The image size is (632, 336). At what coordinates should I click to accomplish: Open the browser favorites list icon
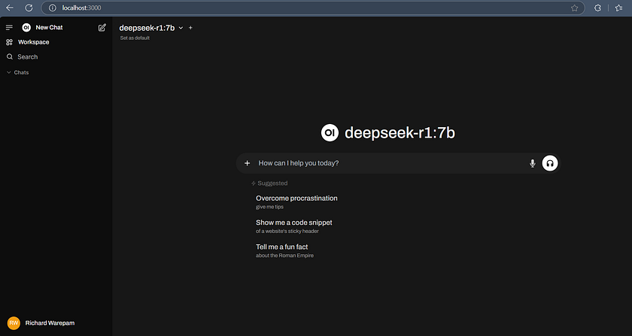click(618, 8)
